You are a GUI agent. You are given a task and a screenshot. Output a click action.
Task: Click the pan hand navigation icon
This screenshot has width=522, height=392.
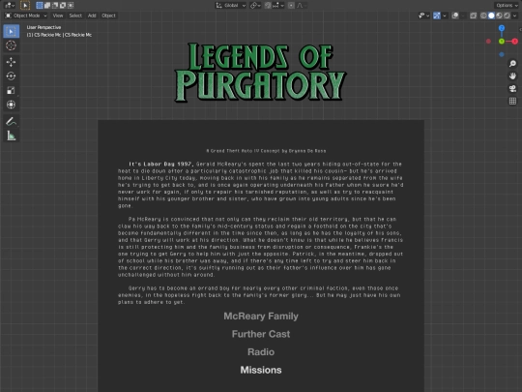[x=512, y=76]
